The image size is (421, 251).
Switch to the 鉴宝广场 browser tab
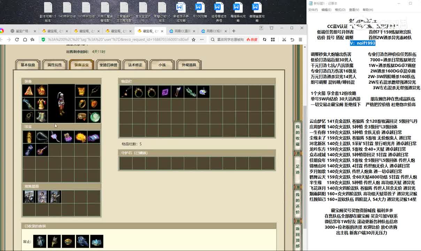pos(23,31)
